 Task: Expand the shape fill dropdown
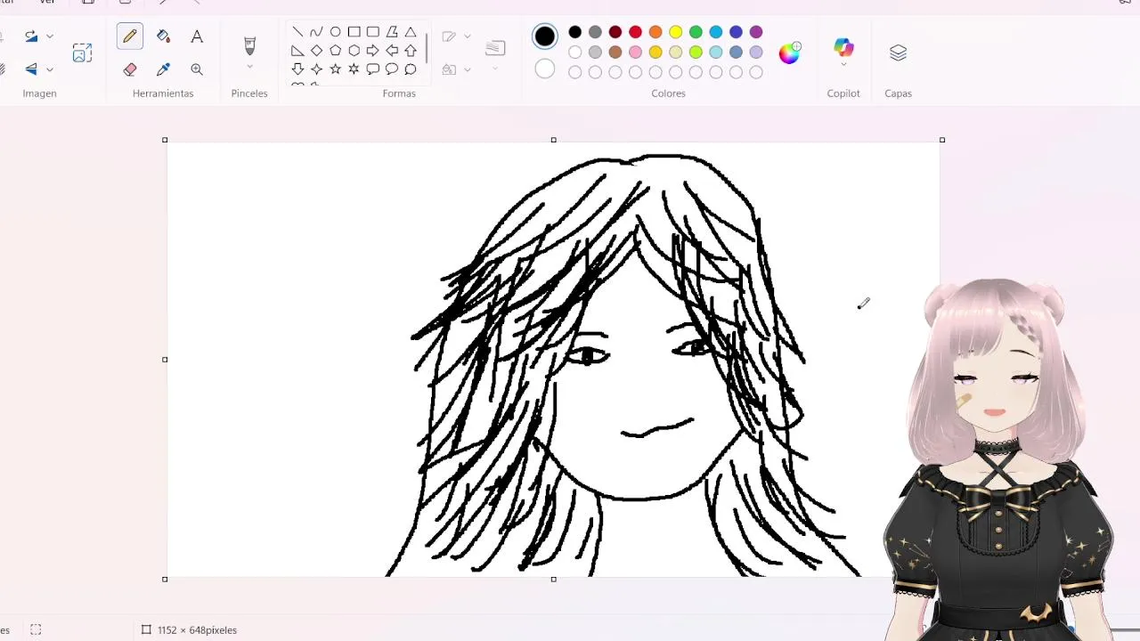click(467, 69)
